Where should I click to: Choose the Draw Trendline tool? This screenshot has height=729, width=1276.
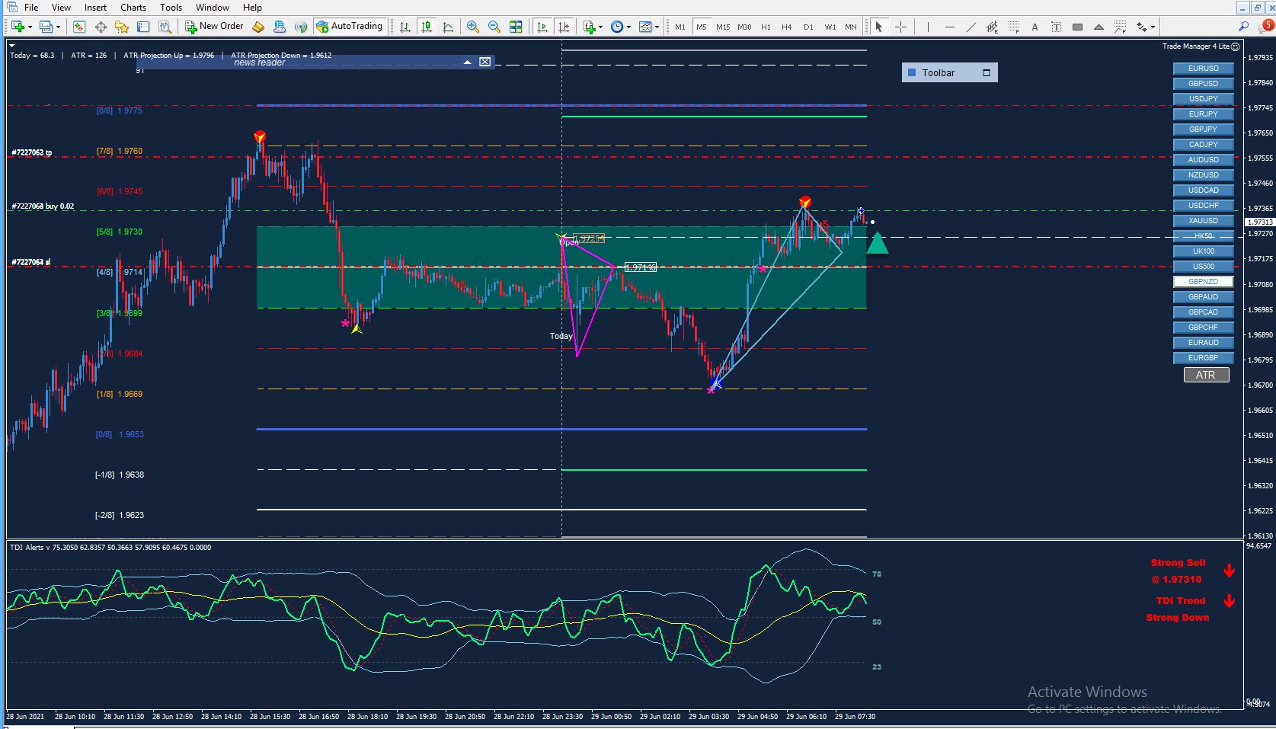click(971, 27)
